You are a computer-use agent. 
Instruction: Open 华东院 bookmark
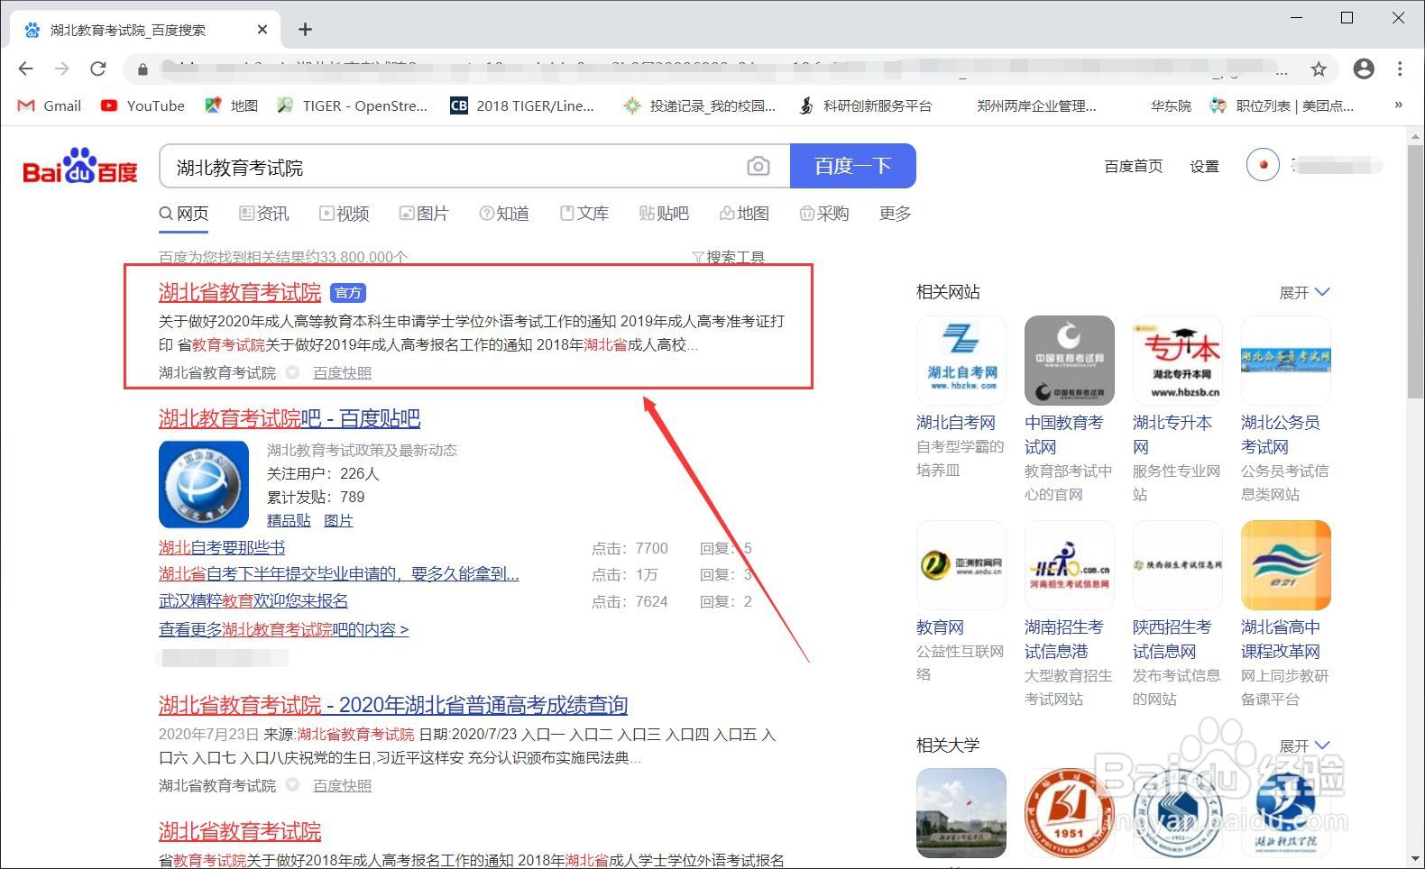click(1171, 105)
